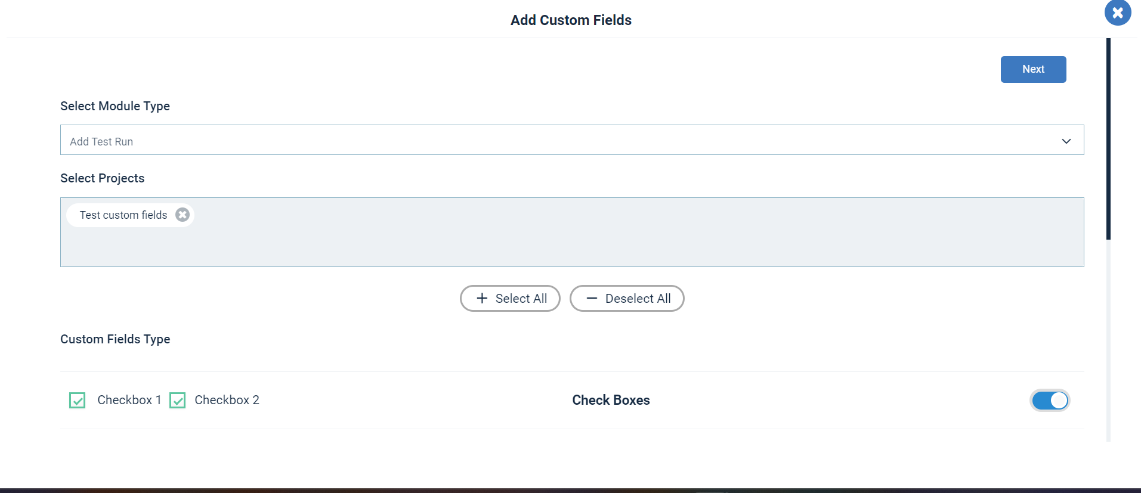The image size is (1141, 493).
Task: Click the scrollbar track below the thumb
Action: 1108,340
